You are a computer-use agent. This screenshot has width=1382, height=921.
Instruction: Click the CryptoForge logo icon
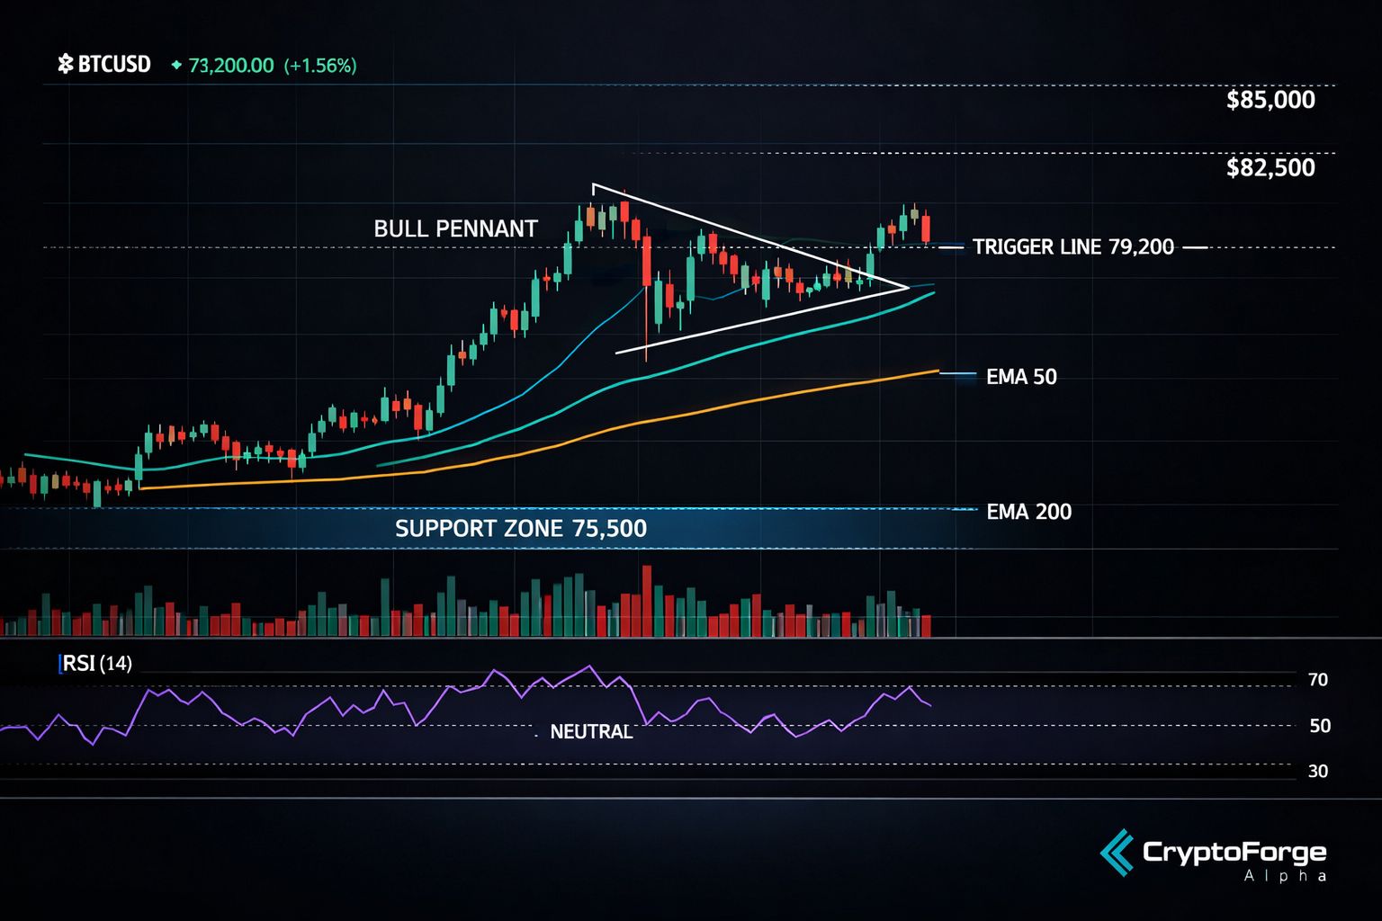[1117, 853]
